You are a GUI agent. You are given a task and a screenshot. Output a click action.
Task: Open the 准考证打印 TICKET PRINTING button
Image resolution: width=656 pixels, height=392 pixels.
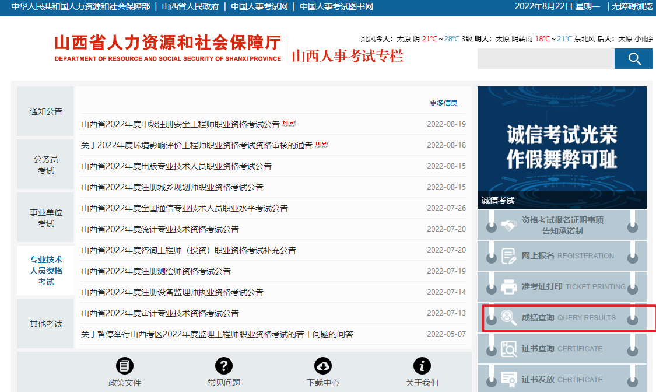coord(562,286)
